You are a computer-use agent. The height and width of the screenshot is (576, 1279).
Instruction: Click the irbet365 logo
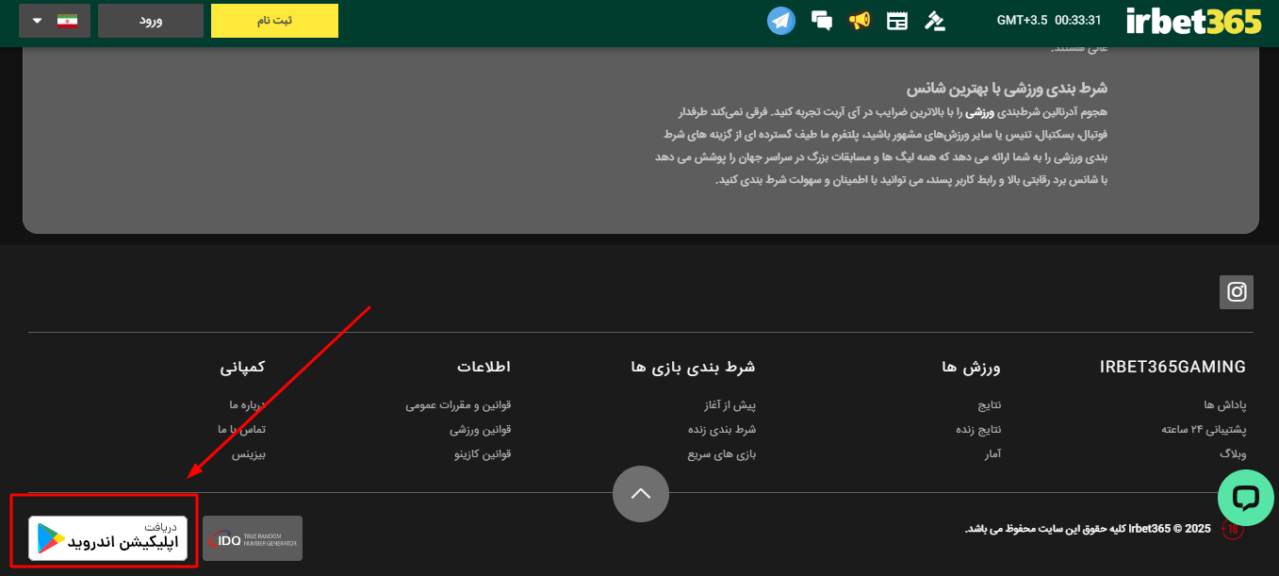point(1193,21)
